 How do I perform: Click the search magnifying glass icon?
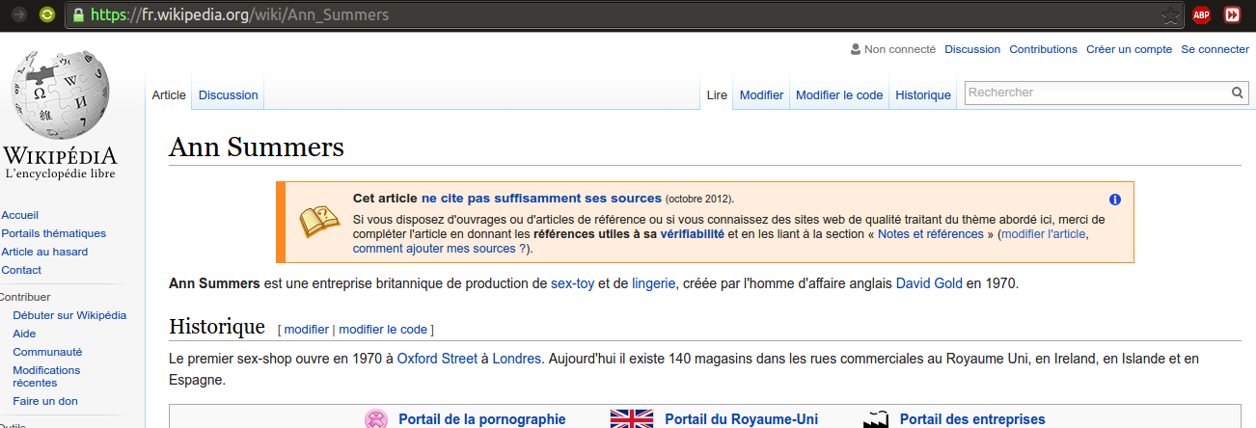(x=1238, y=93)
